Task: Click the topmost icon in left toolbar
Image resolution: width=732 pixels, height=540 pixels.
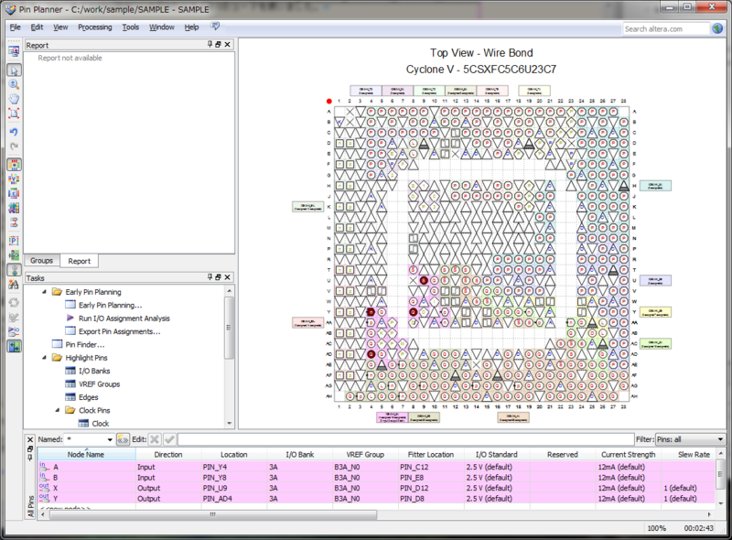Action: [x=14, y=50]
